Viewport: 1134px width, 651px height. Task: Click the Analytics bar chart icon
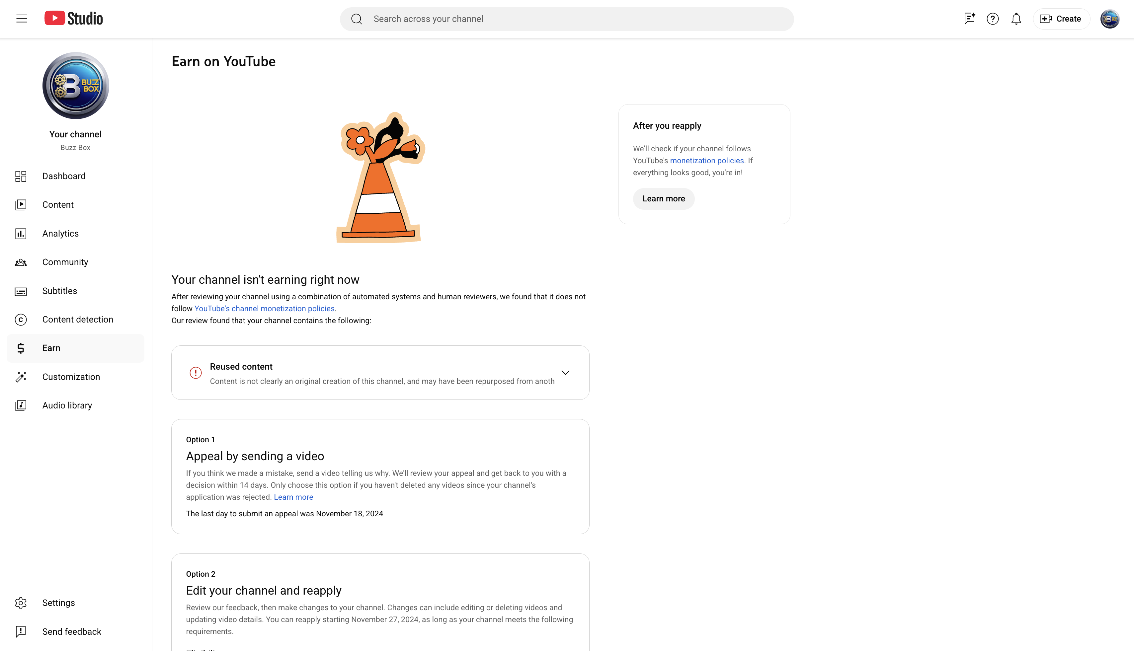[x=21, y=233]
